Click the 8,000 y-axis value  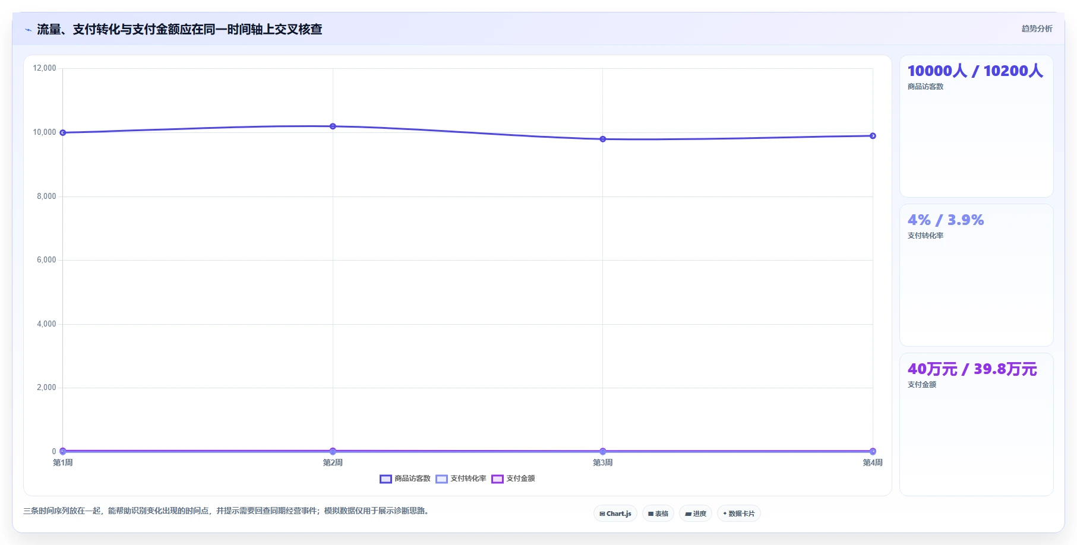pos(46,197)
